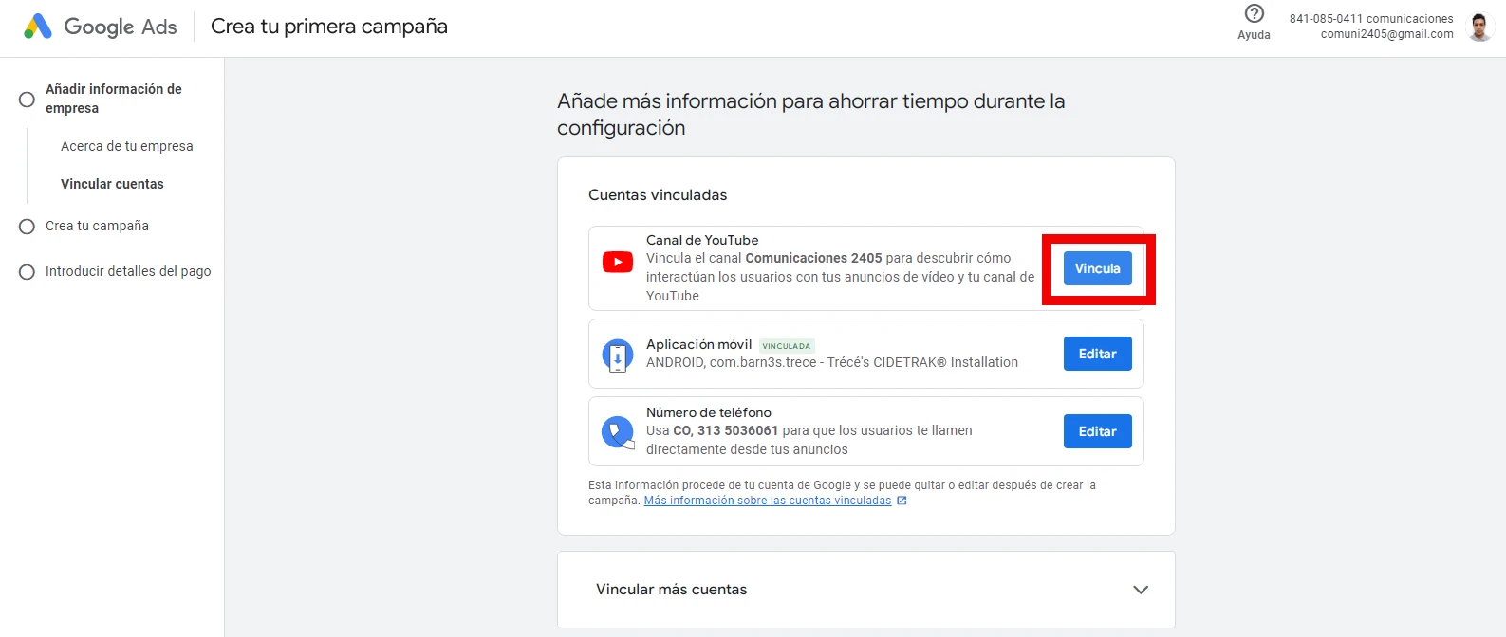Open 'Más información sobre las cuentas vinculadas' link

[x=767, y=500]
